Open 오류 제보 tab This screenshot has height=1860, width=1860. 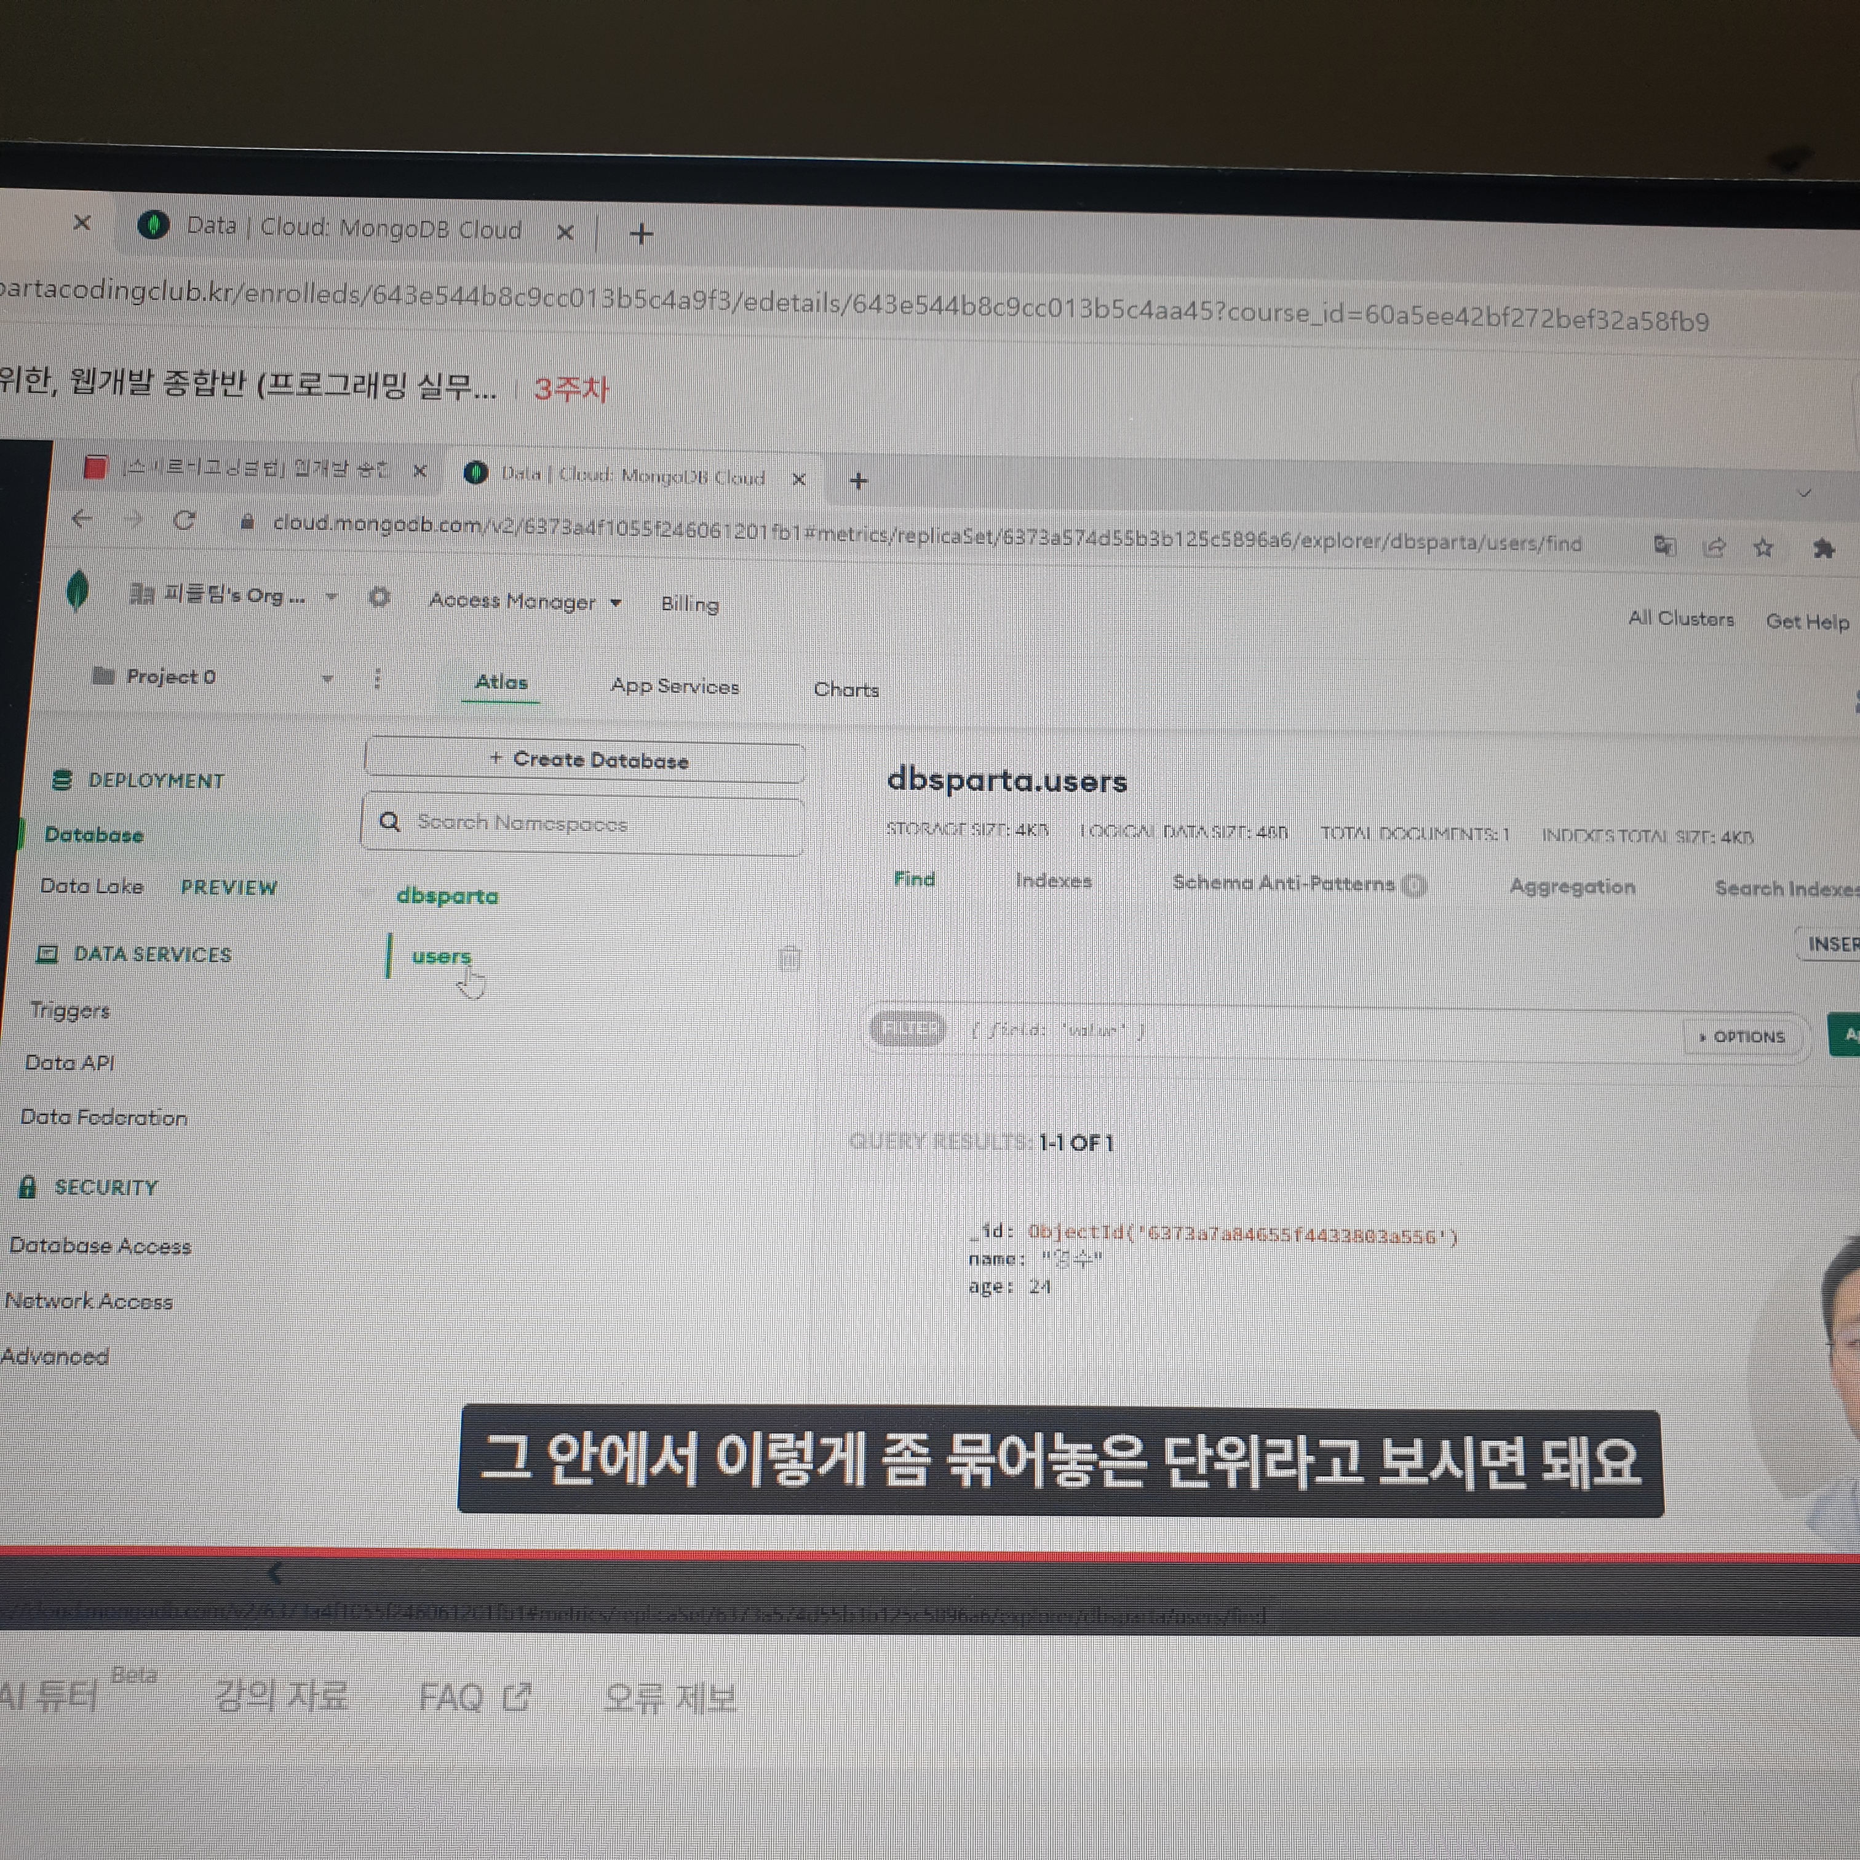coord(669,1698)
